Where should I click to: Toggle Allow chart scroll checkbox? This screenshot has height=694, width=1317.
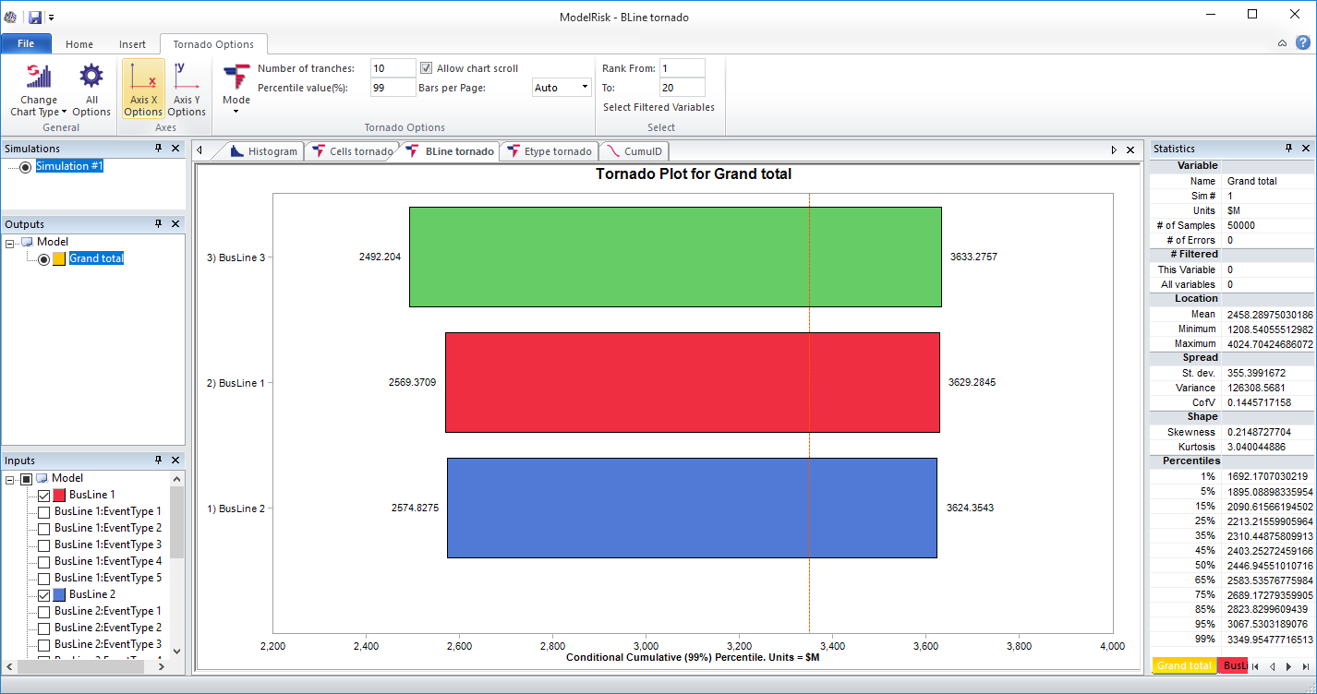pyautogui.click(x=427, y=68)
